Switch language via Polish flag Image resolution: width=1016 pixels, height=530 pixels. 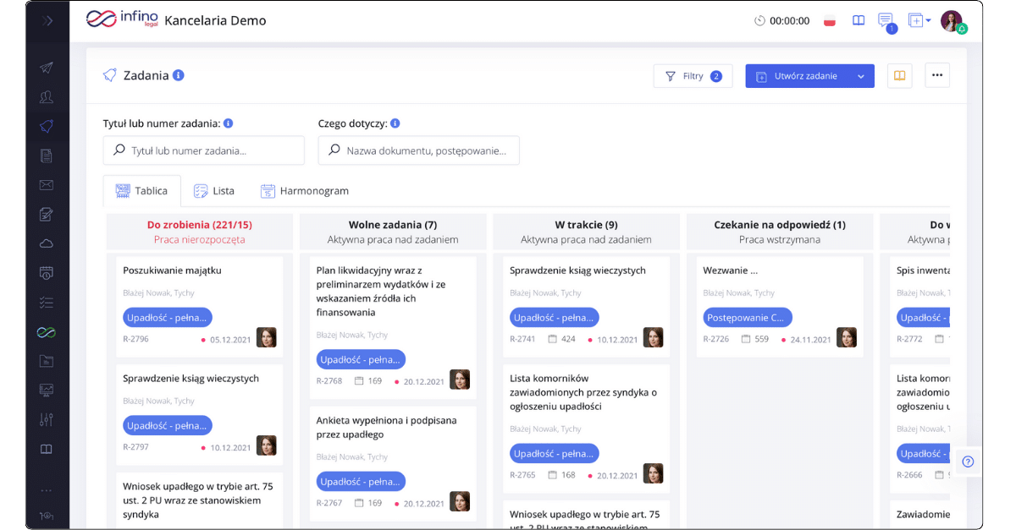[830, 20]
